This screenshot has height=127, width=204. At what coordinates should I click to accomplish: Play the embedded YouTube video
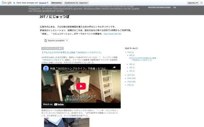tap(81, 86)
